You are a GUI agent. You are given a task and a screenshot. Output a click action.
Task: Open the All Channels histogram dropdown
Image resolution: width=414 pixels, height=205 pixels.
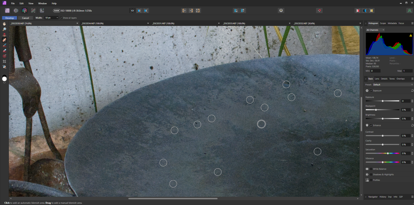(375, 30)
